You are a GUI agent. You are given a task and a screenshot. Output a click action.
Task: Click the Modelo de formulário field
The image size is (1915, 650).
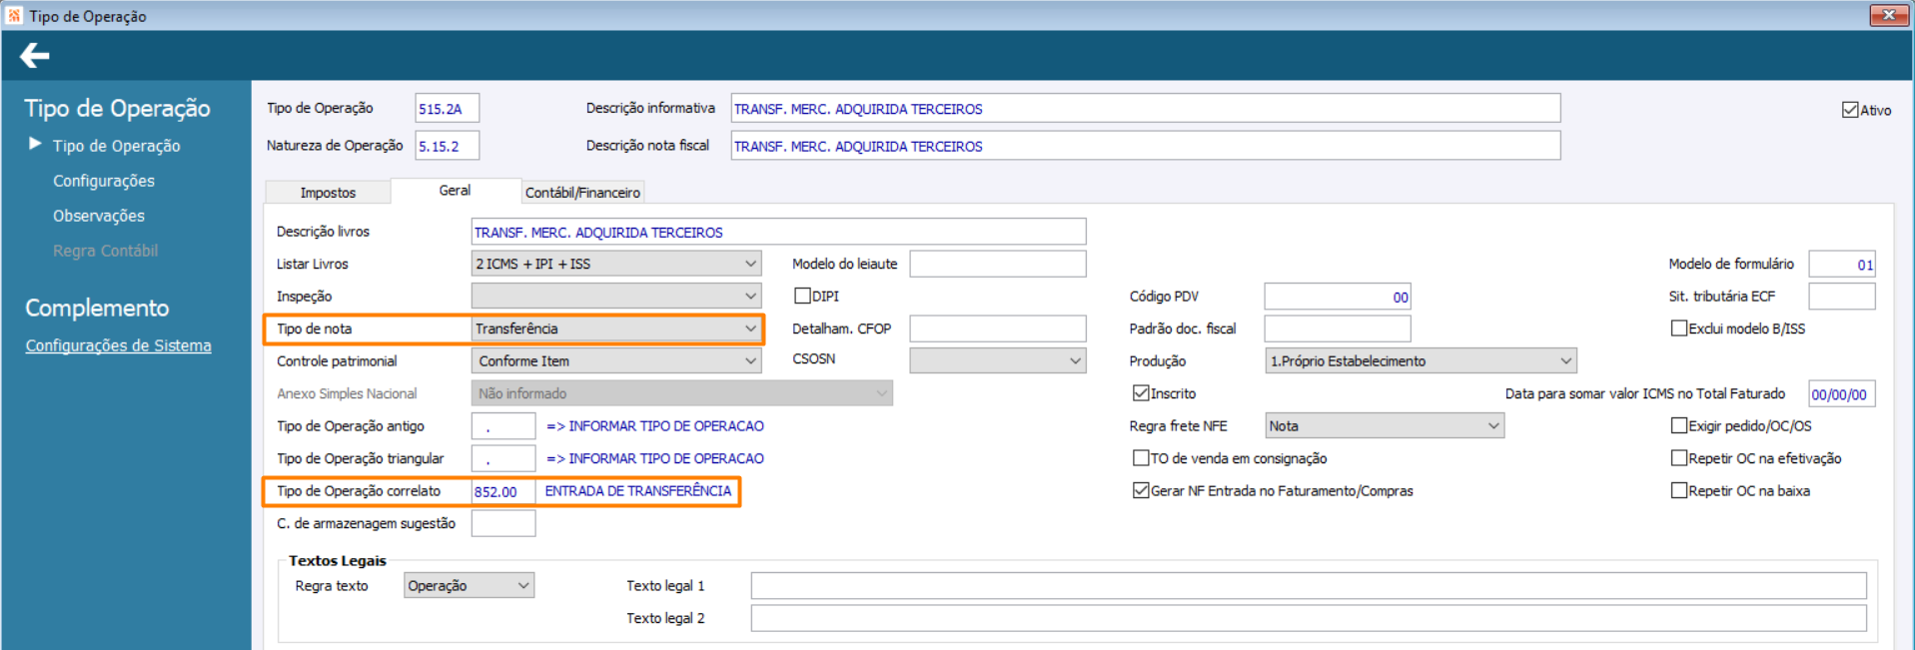(x=1842, y=264)
